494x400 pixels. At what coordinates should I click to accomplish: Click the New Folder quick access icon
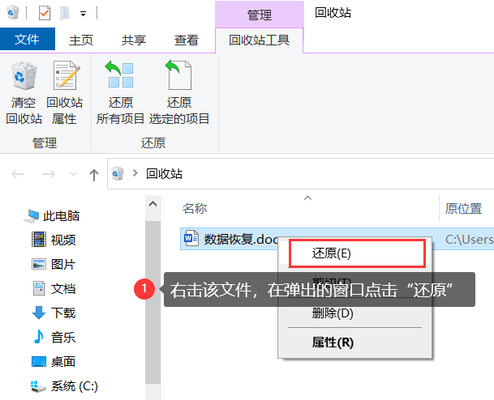pos(65,13)
